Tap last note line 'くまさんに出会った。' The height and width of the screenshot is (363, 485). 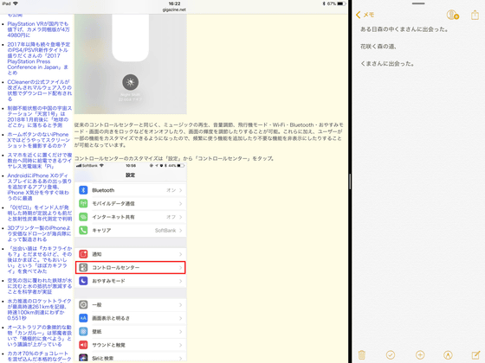point(387,64)
